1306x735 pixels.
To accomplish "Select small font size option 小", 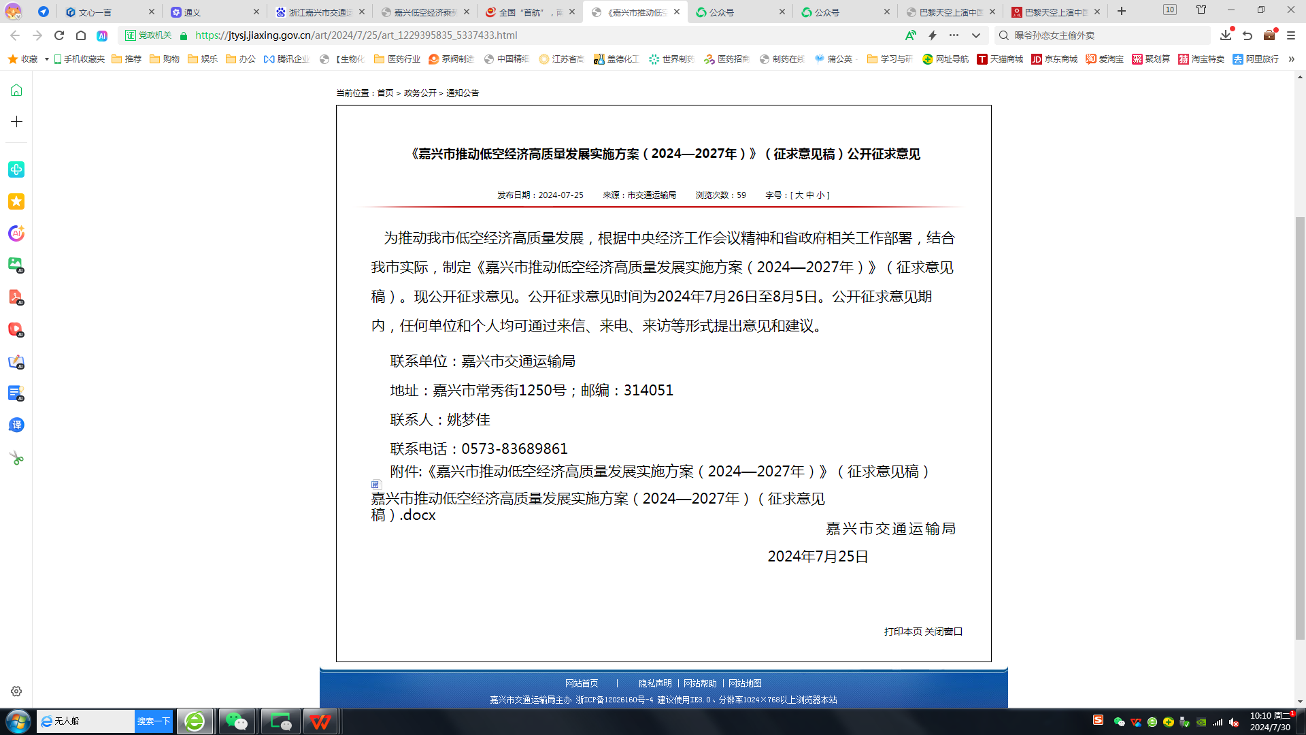I will [x=820, y=195].
